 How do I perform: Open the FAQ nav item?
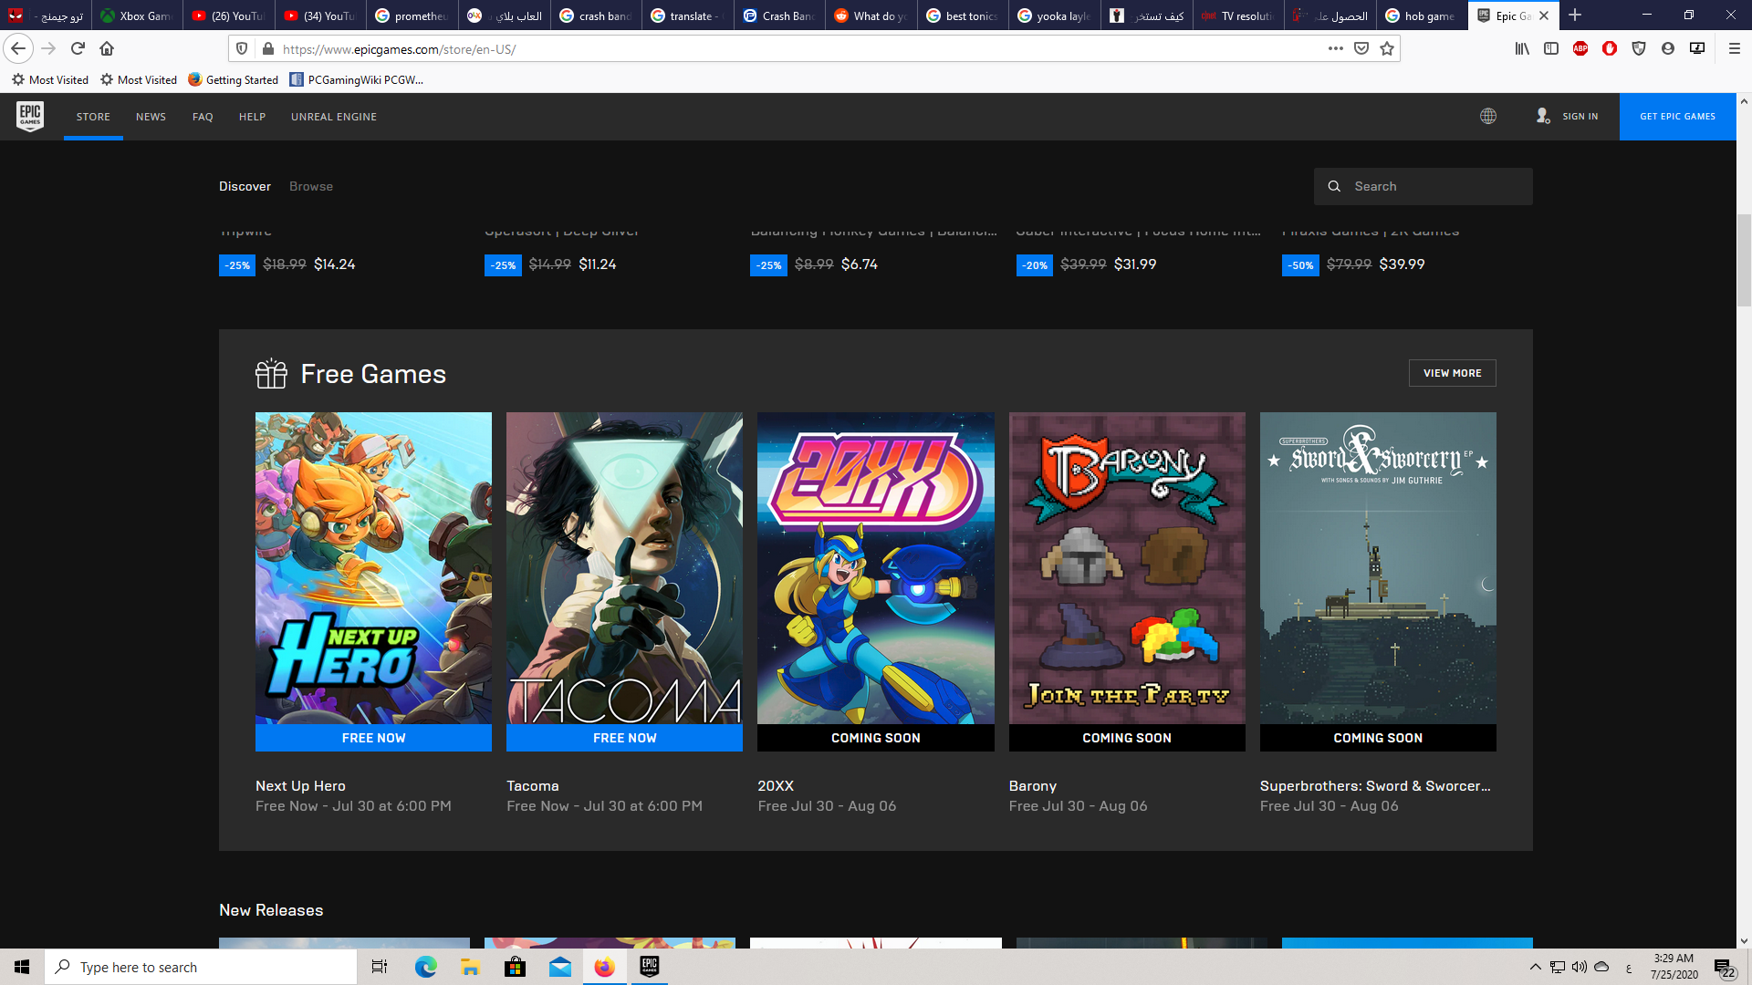coord(203,117)
